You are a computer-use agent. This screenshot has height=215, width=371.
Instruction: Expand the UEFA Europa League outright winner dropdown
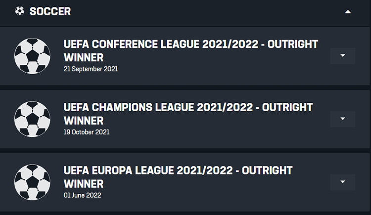pos(343,182)
